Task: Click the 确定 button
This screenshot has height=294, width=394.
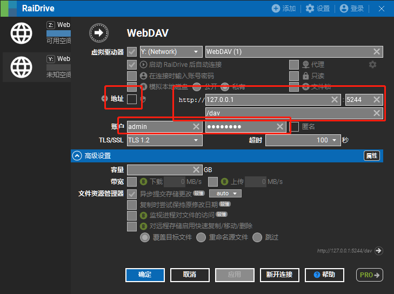Action: click(145, 275)
